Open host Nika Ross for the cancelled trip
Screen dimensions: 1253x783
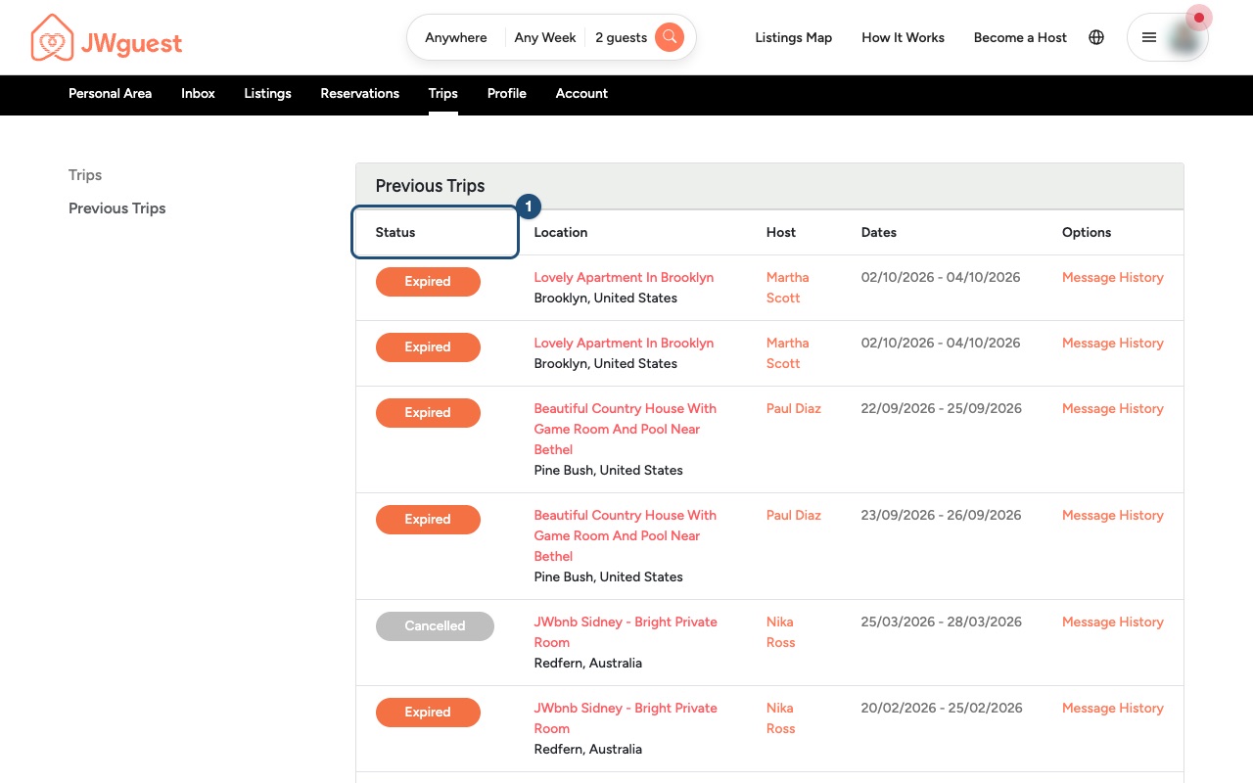[x=781, y=632]
